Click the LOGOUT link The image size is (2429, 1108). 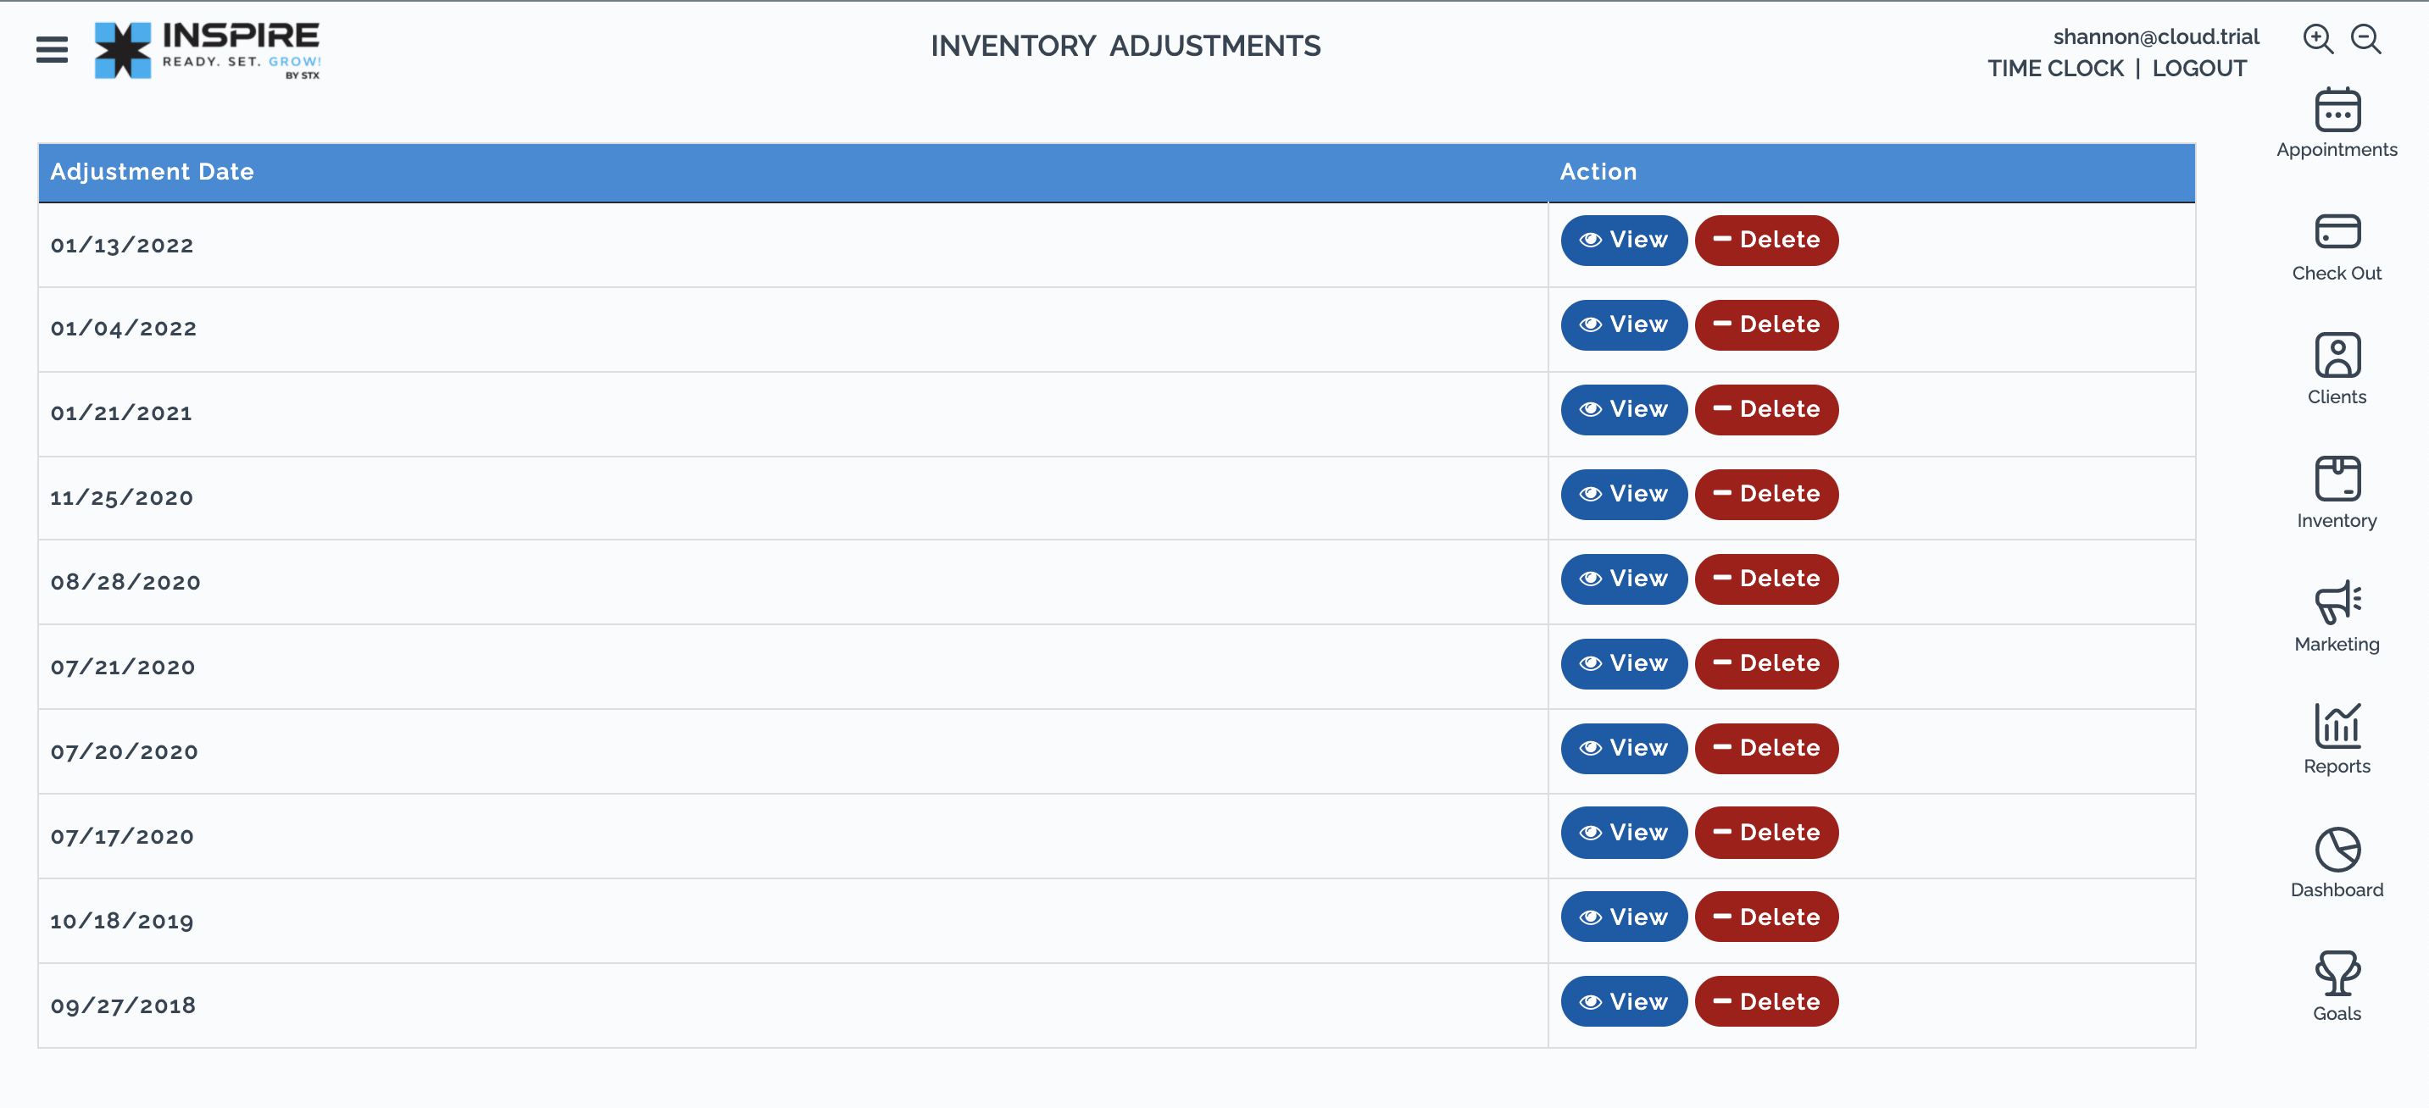pos(2198,69)
